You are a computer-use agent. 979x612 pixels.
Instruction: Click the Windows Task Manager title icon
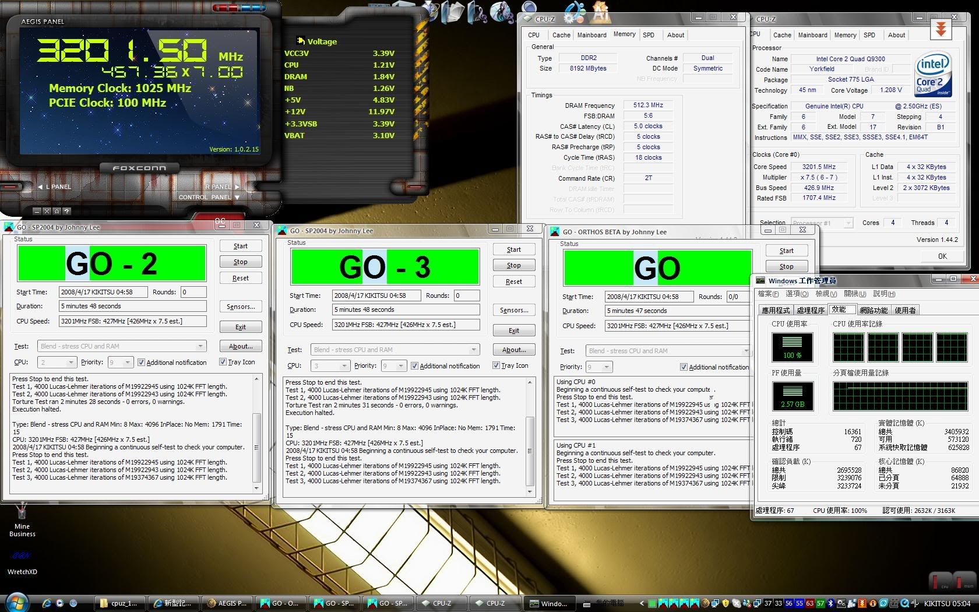[x=760, y=280]
